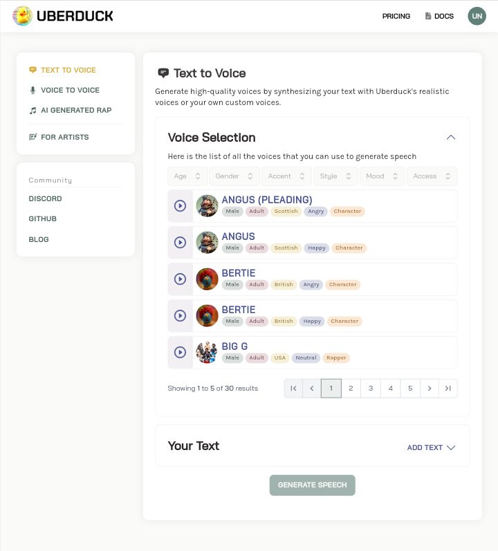Click the Angus (Pleading) avatar thumbnail
This screenshot has height=551, width=498.
pos(207,205)
